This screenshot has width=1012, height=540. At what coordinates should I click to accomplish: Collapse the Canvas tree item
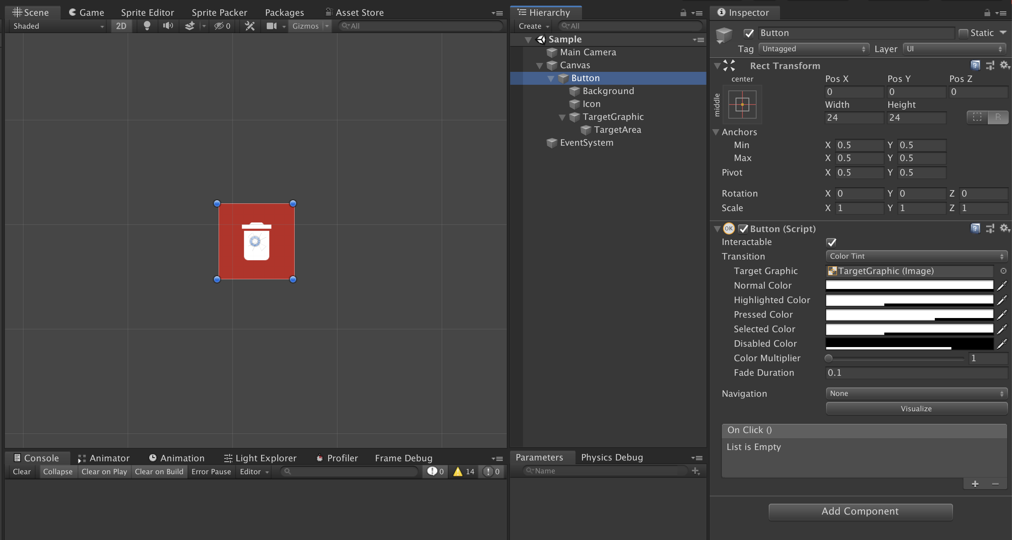pos(539,65)
